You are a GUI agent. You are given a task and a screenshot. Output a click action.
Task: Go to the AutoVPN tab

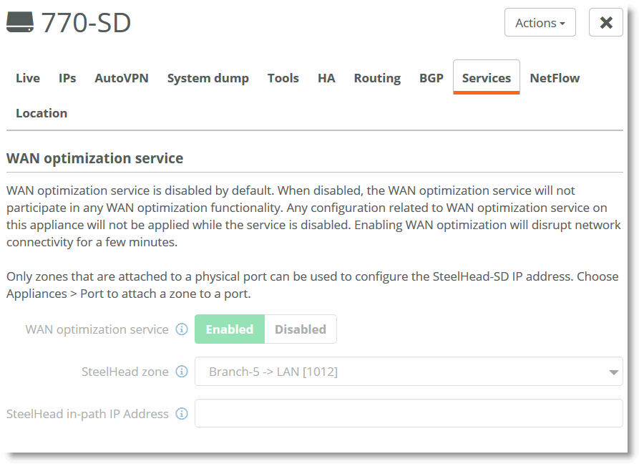(x=122, y=78)
